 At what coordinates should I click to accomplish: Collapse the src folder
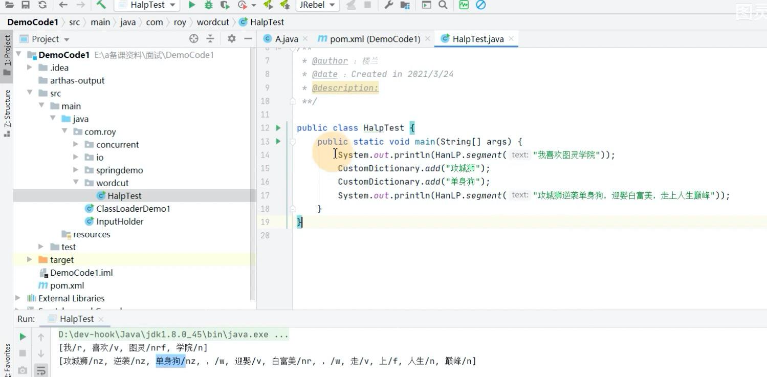(x=30, y=93)
